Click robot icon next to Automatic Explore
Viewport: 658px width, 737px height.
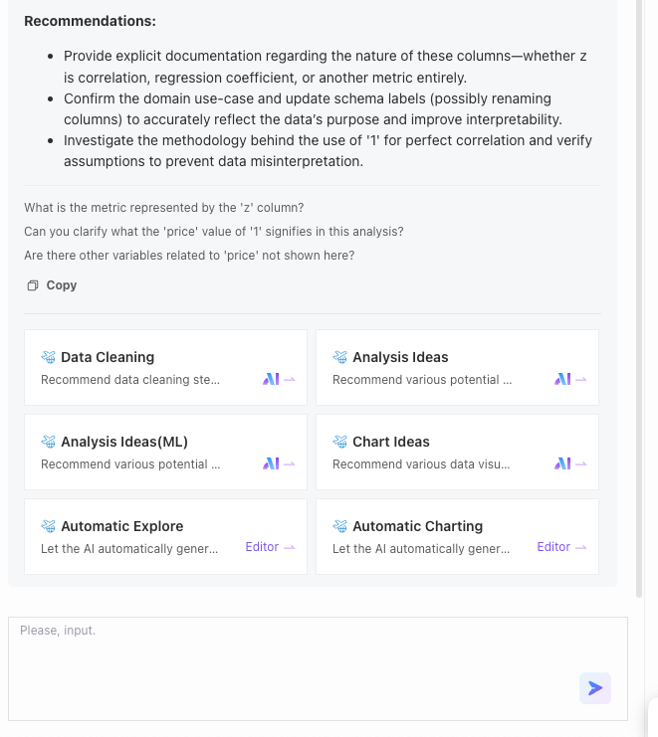(48, 526)
